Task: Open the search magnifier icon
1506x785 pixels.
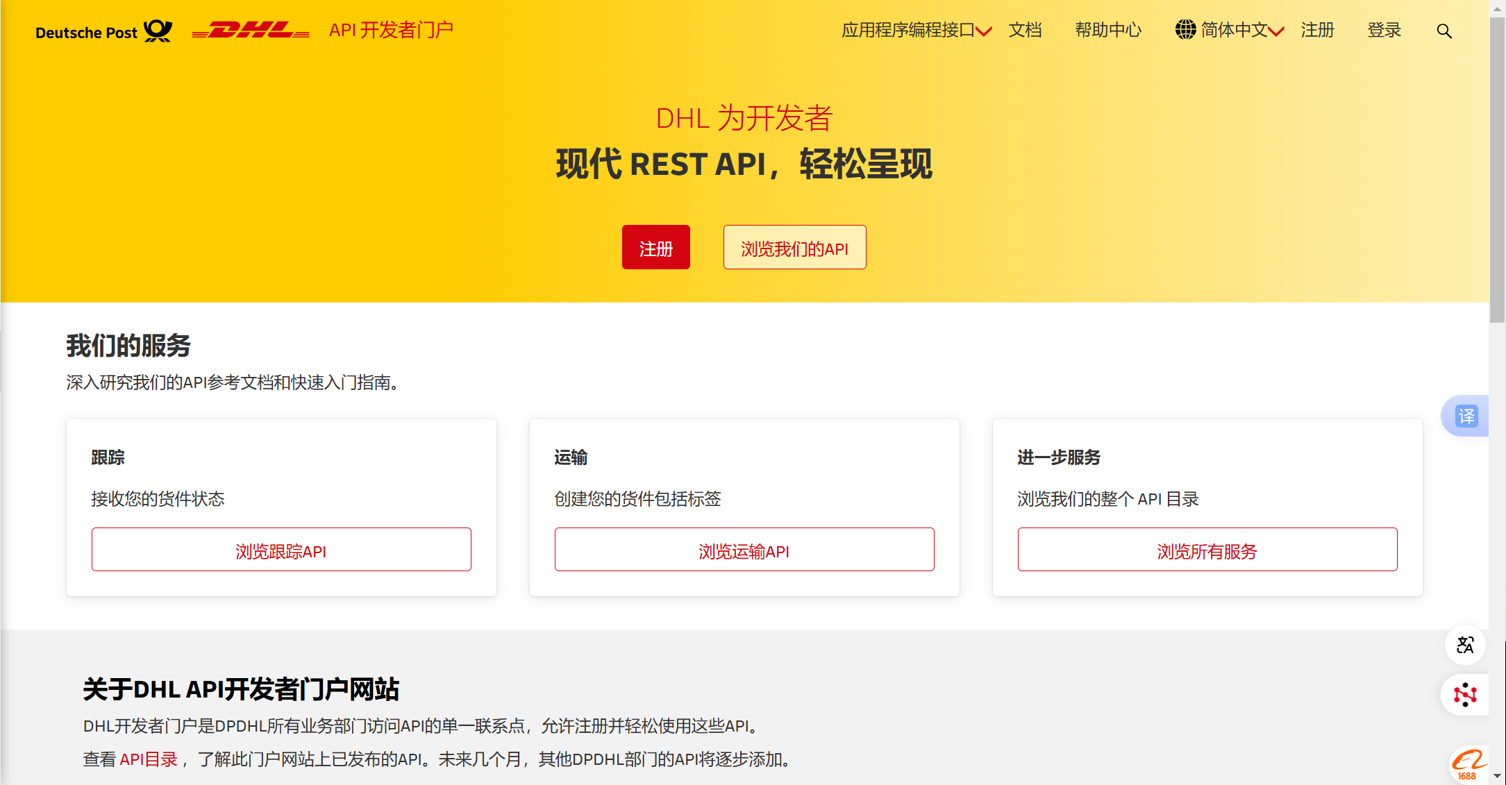Action: point(1444,31)
